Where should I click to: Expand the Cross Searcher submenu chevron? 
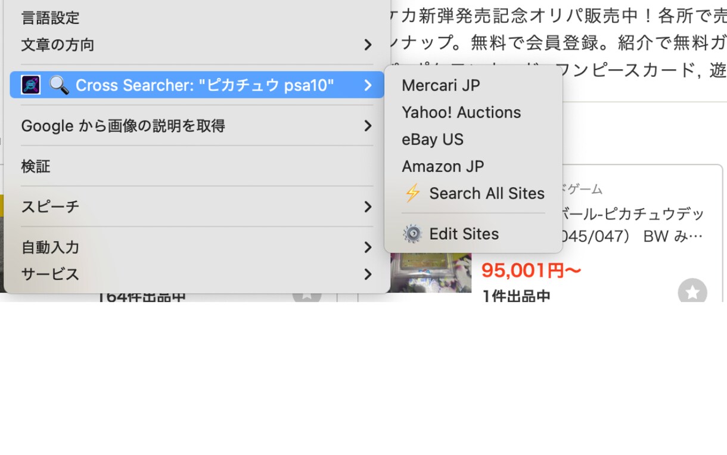pyautogui.click(x=368, y=85)
